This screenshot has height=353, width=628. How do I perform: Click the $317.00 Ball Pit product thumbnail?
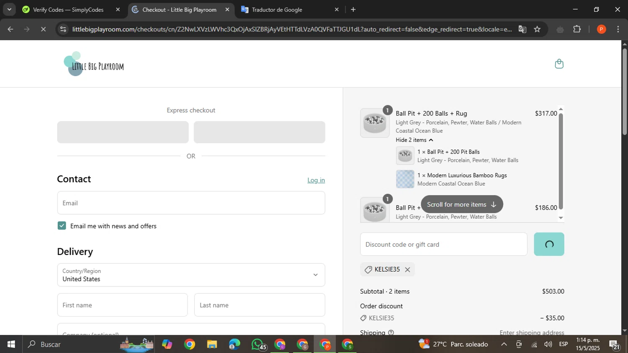[375, 123]
